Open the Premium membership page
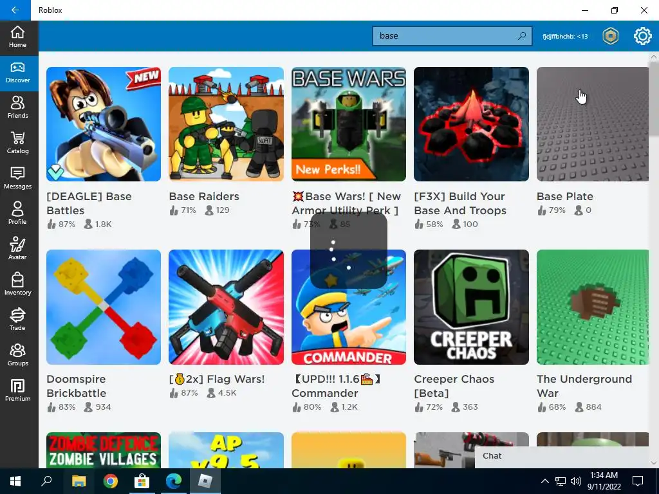This screenshot has width=659, height=494. click(x=17, y=390)
